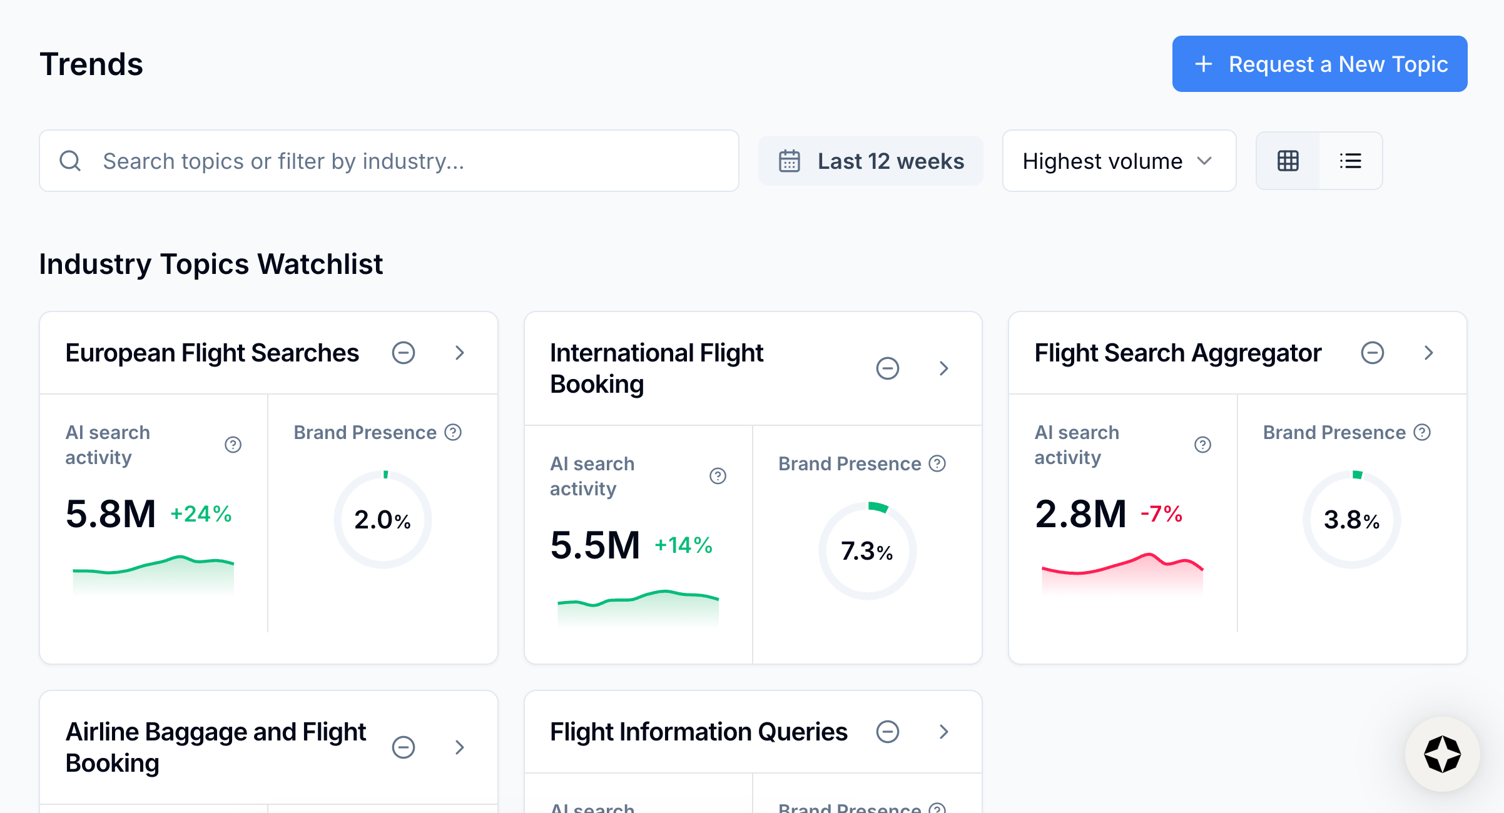Screen dimensions: 1504x813
Task: Expand European Flight Searches details chevron
Action: (x=460, y=353)
